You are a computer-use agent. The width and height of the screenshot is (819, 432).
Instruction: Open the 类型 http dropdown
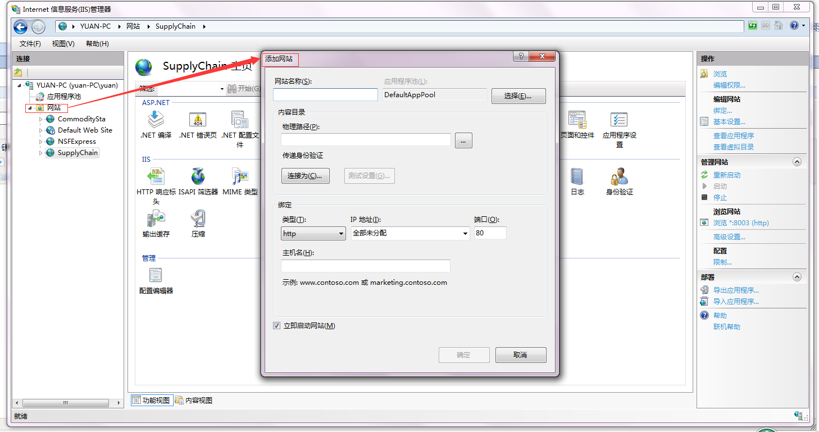click(x=313, y=233)
